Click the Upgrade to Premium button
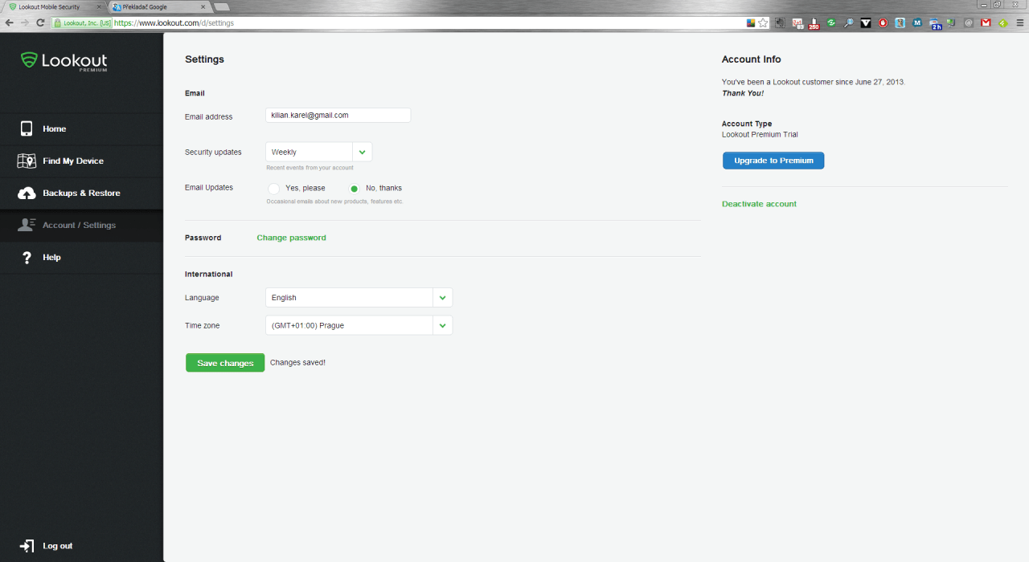1029x562 pixels. 773,161
